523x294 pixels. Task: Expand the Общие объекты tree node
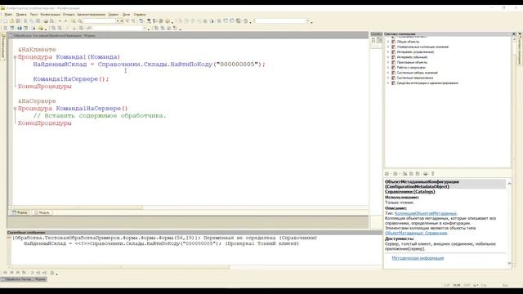(x=388, y=42)
